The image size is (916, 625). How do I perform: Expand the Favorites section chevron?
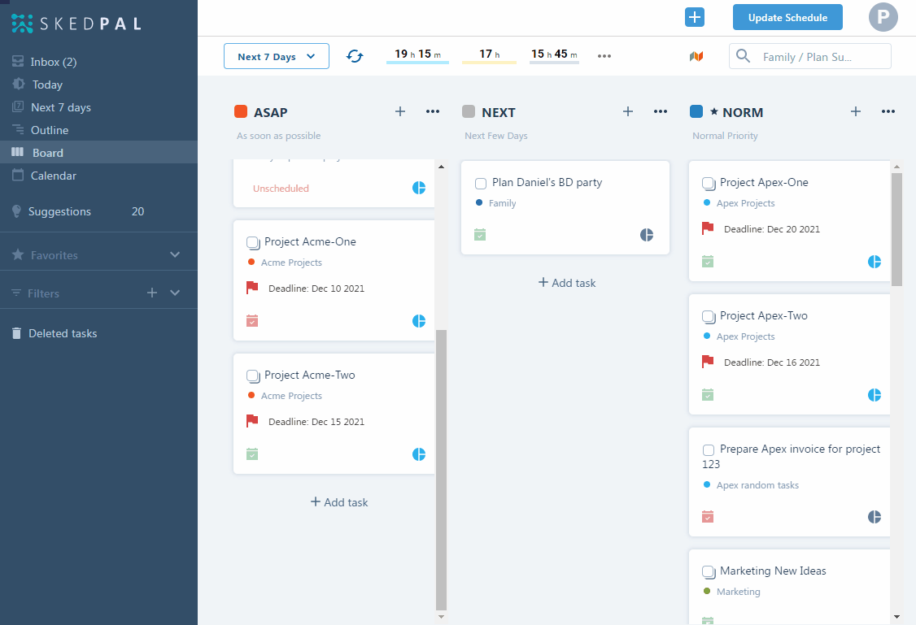point(175,254)
